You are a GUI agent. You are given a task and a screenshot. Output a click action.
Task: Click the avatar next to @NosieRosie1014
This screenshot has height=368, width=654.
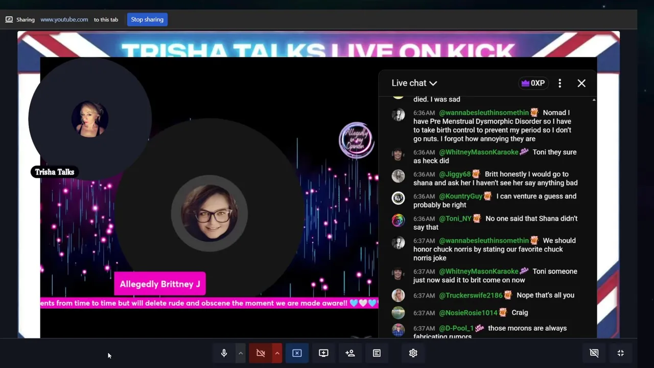pos(398,312)
